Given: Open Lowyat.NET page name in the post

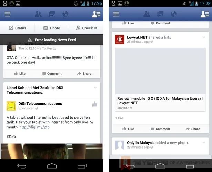Looking at the screenshot, I should (x=137, y=37).
